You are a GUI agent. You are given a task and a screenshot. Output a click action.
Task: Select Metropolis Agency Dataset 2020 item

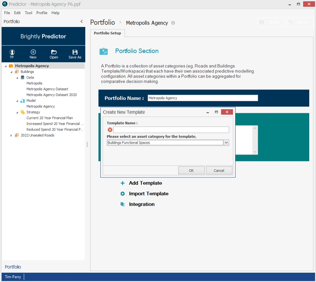51,95
